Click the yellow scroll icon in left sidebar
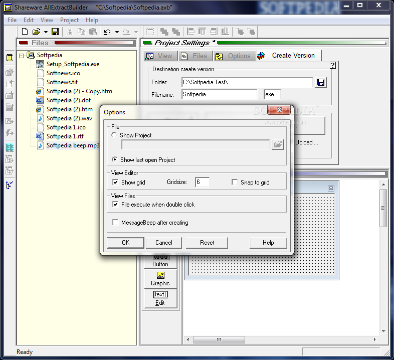 pyautogui.click(x=10, y=58)
